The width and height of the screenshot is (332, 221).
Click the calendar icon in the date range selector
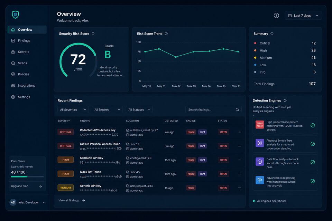click(290, 16)
